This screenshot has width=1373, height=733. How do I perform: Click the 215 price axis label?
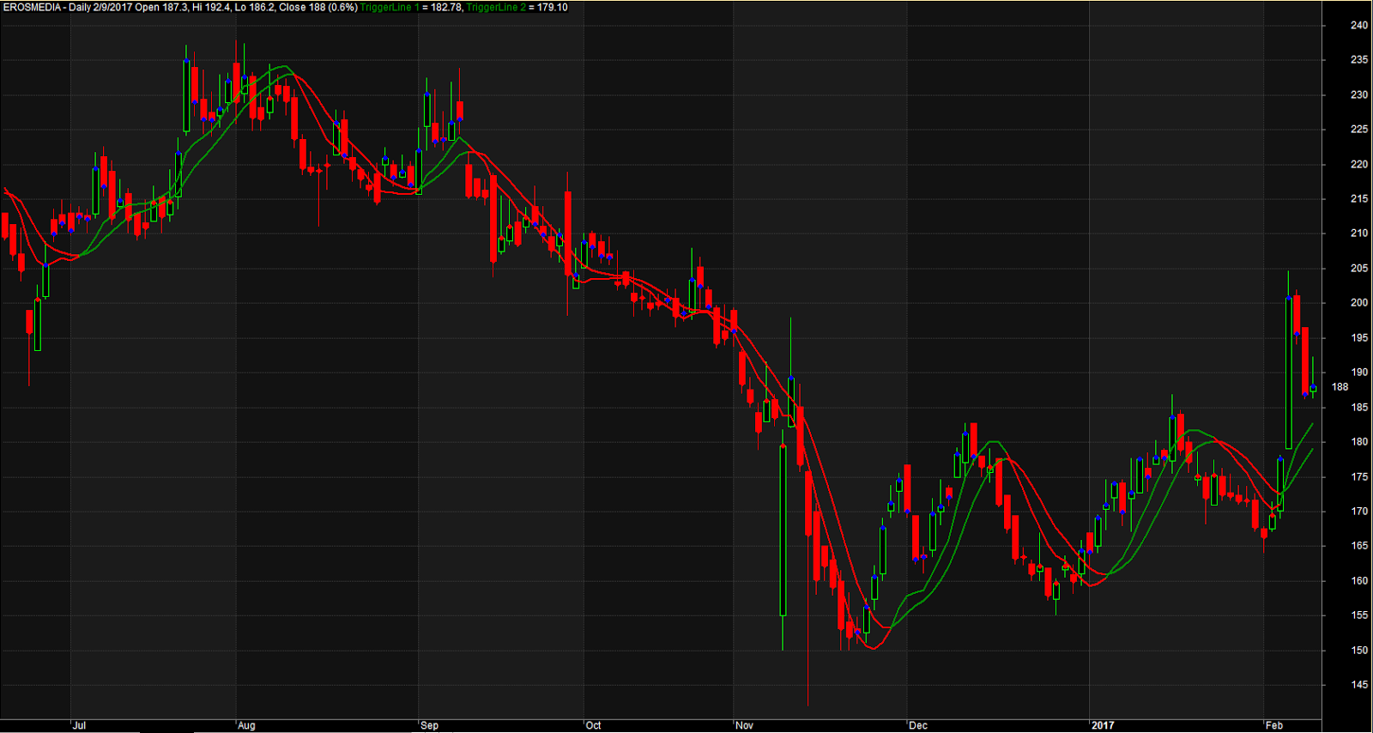click(x=1359, y=199)
